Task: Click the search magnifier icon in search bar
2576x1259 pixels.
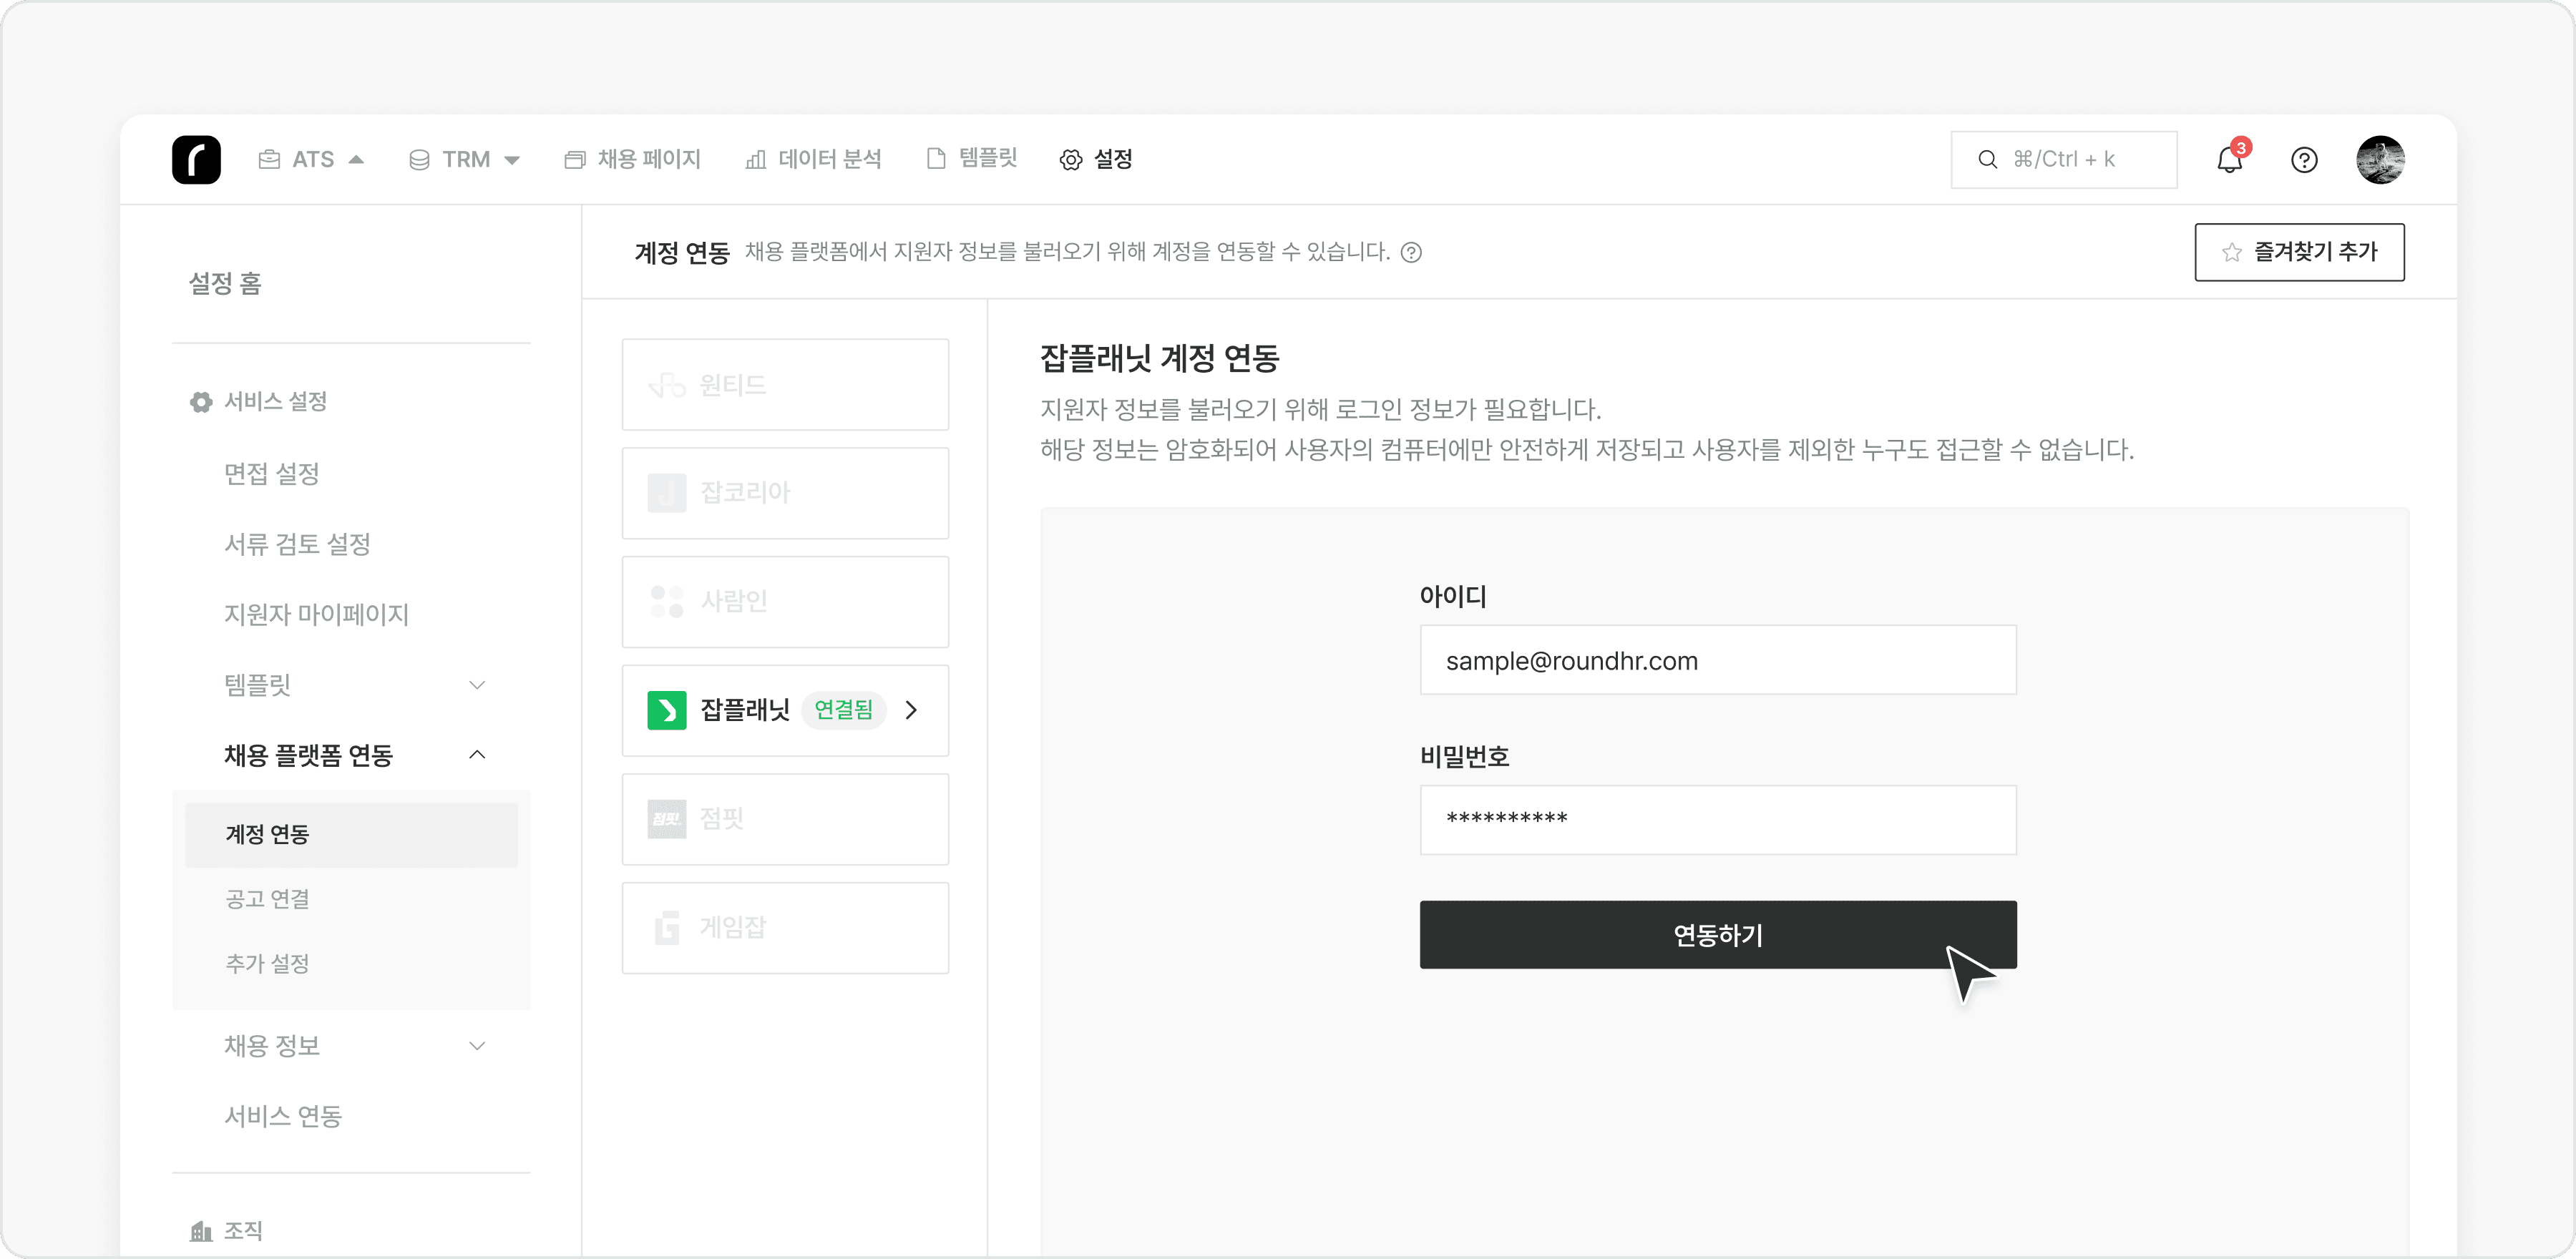Action: pos(1989,159)
